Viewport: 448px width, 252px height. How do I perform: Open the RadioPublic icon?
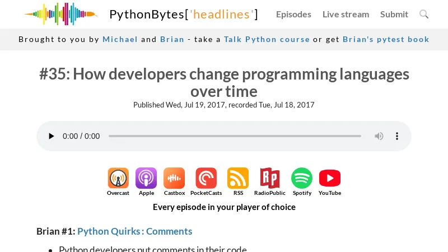(x=269, y=179)
